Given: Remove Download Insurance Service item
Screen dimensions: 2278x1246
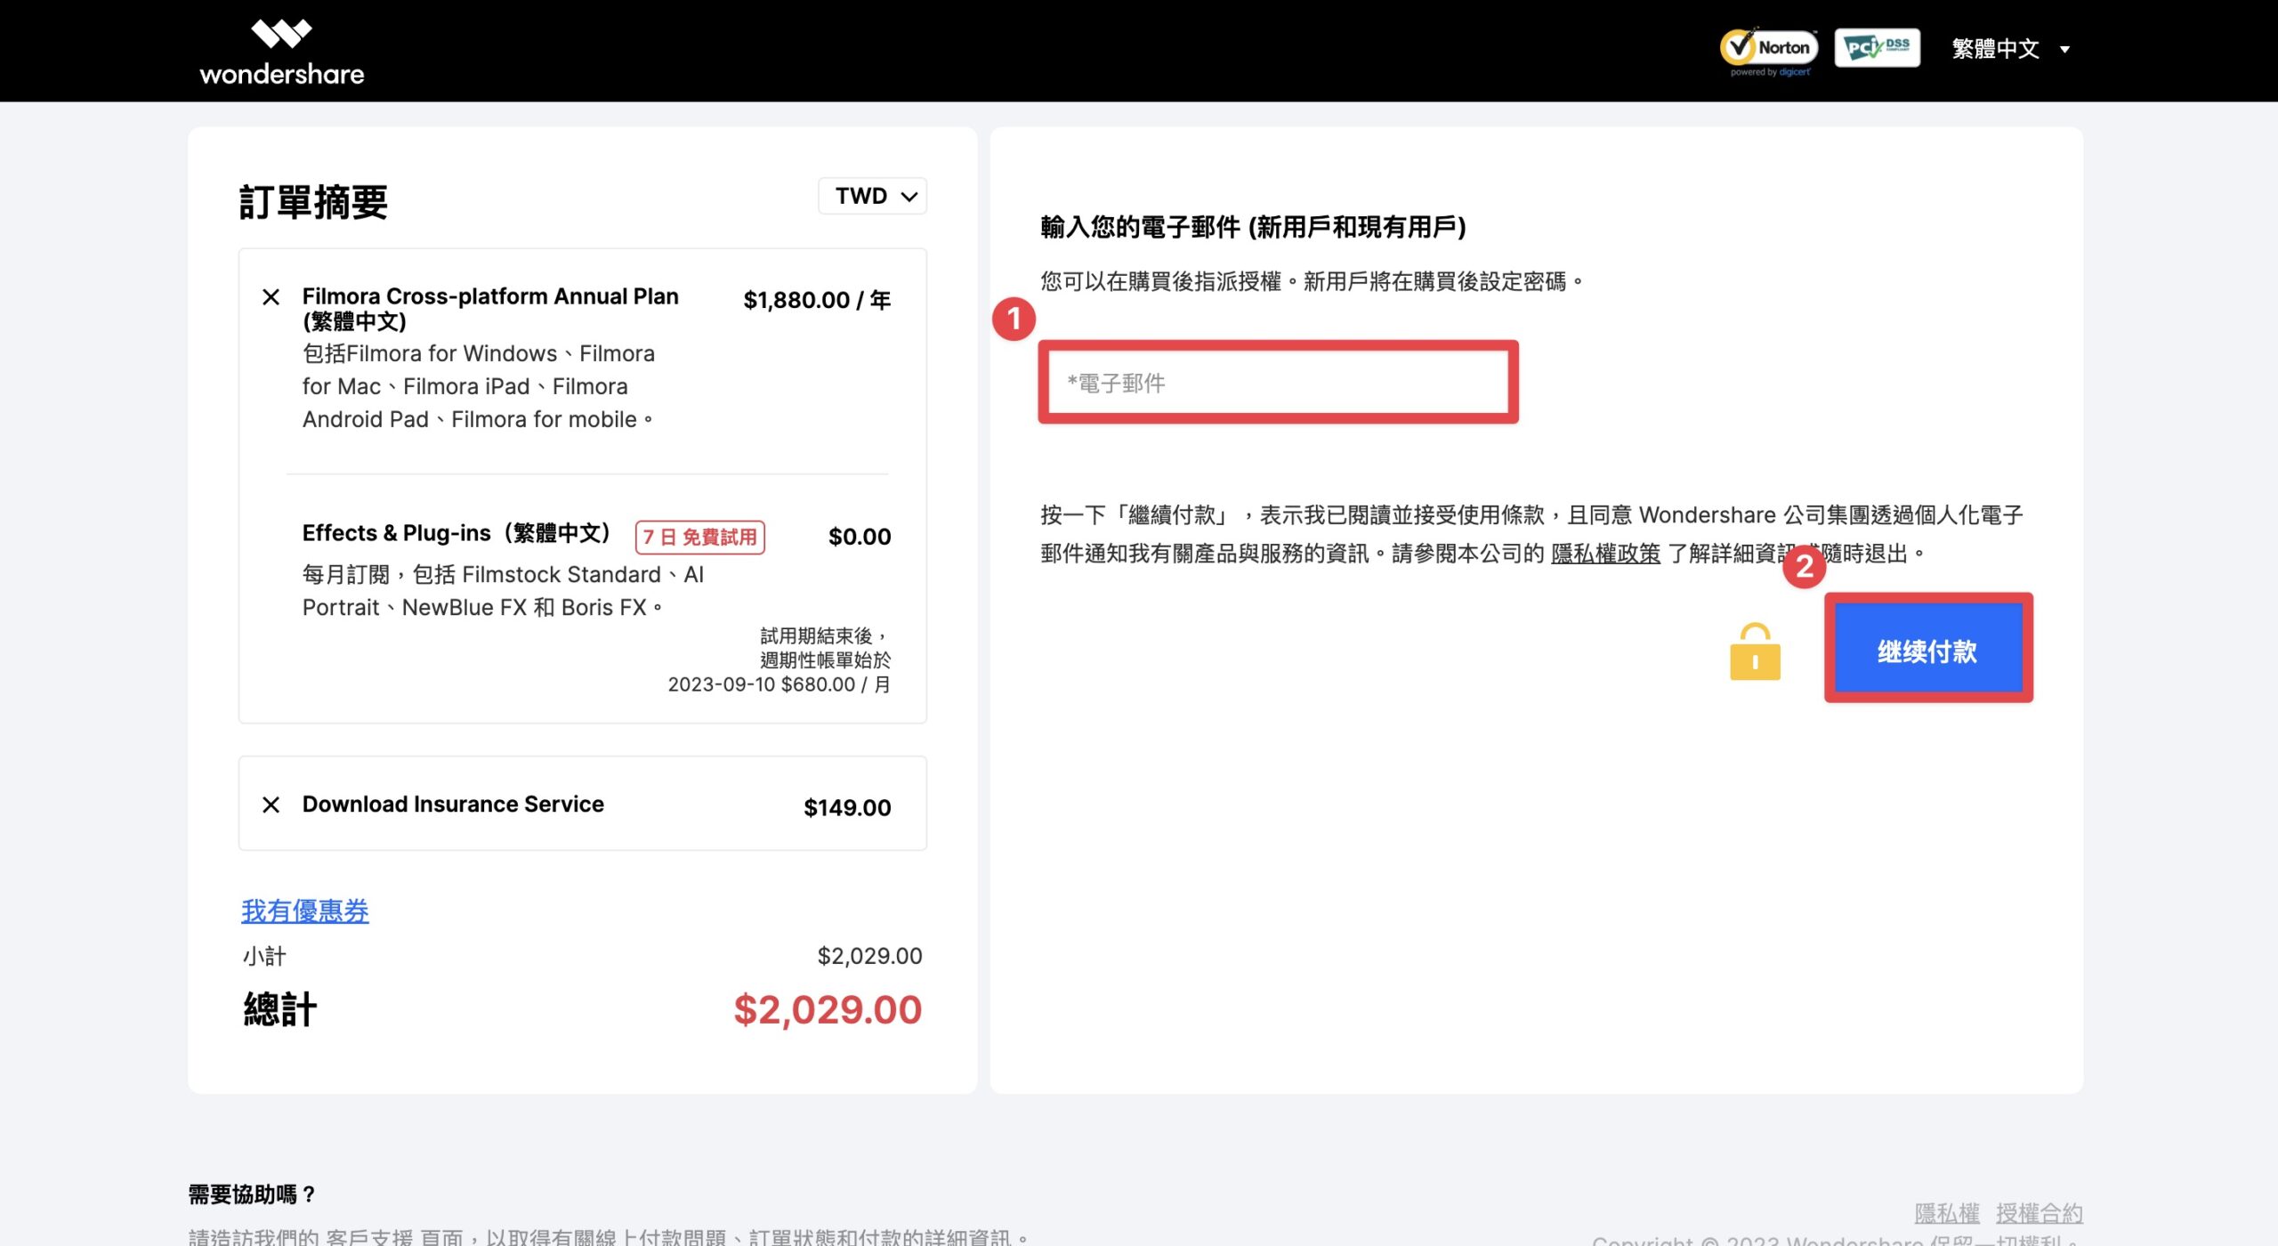Looking at the screenshot, I should (271, 805).
